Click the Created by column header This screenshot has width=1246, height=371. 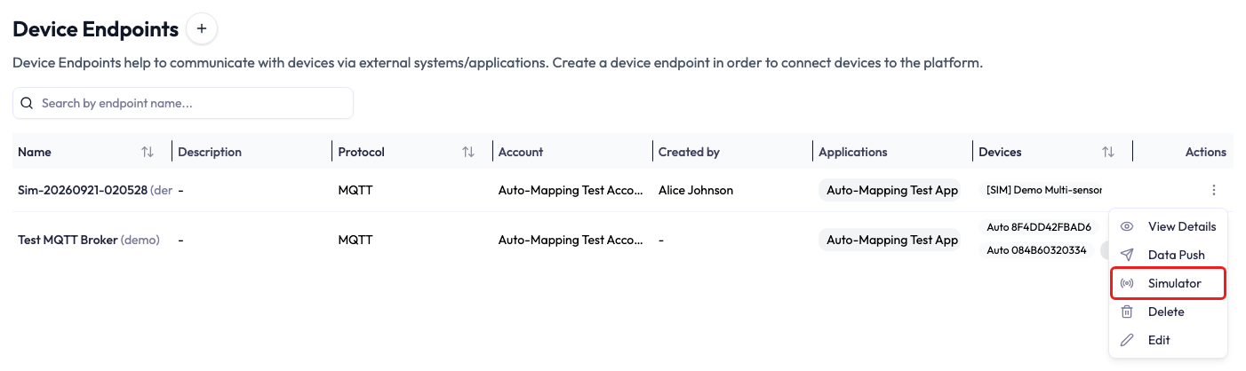coord(689,152)
